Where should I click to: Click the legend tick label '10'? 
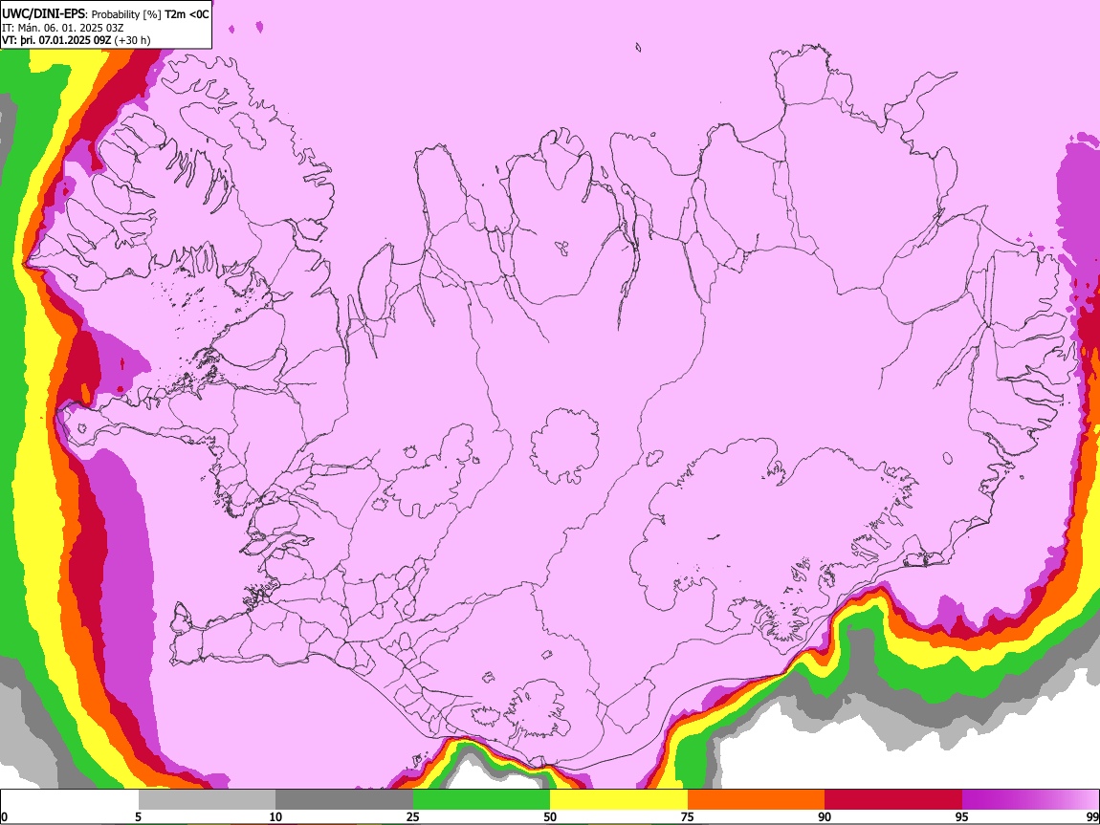tap(275, 816)
